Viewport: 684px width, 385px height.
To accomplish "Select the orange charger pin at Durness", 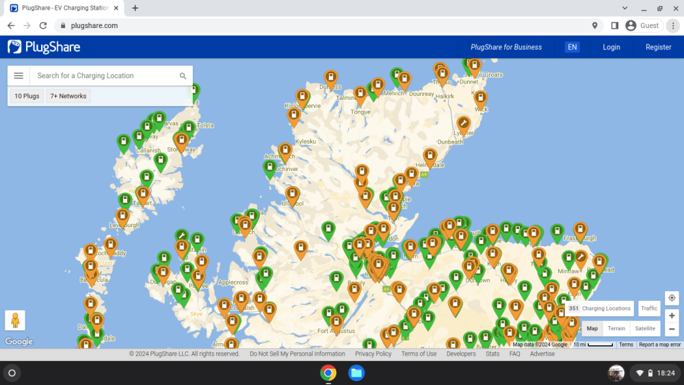I will coord(330,79).
